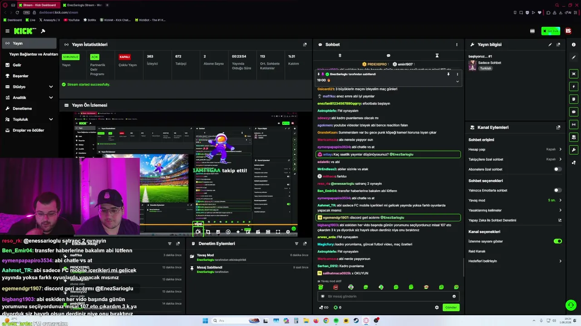The image size is (581, 326).
Task: Pop out the Kanal Eylemleri panel
Action: [558, 127]
